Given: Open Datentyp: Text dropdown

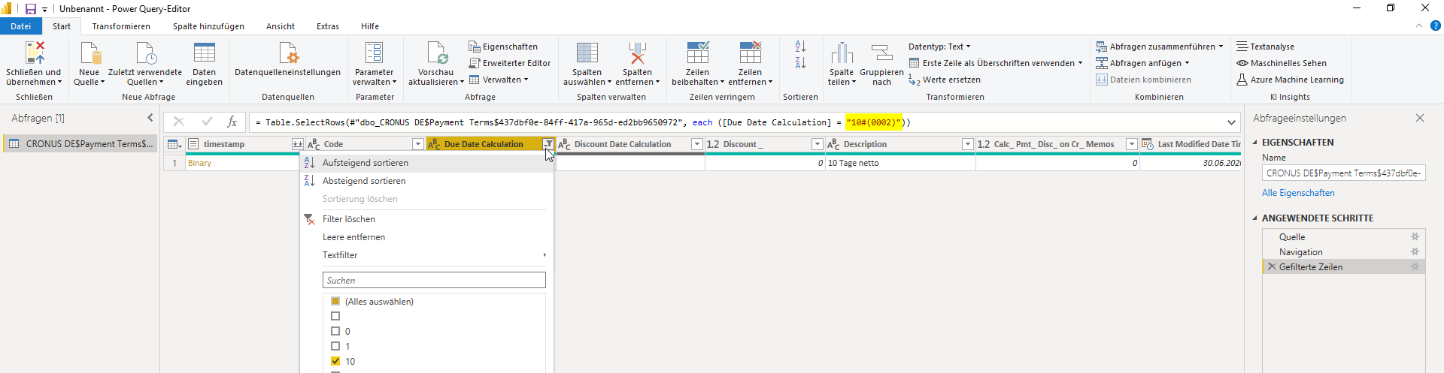Looking at the screenshot, I should [939, 47].
